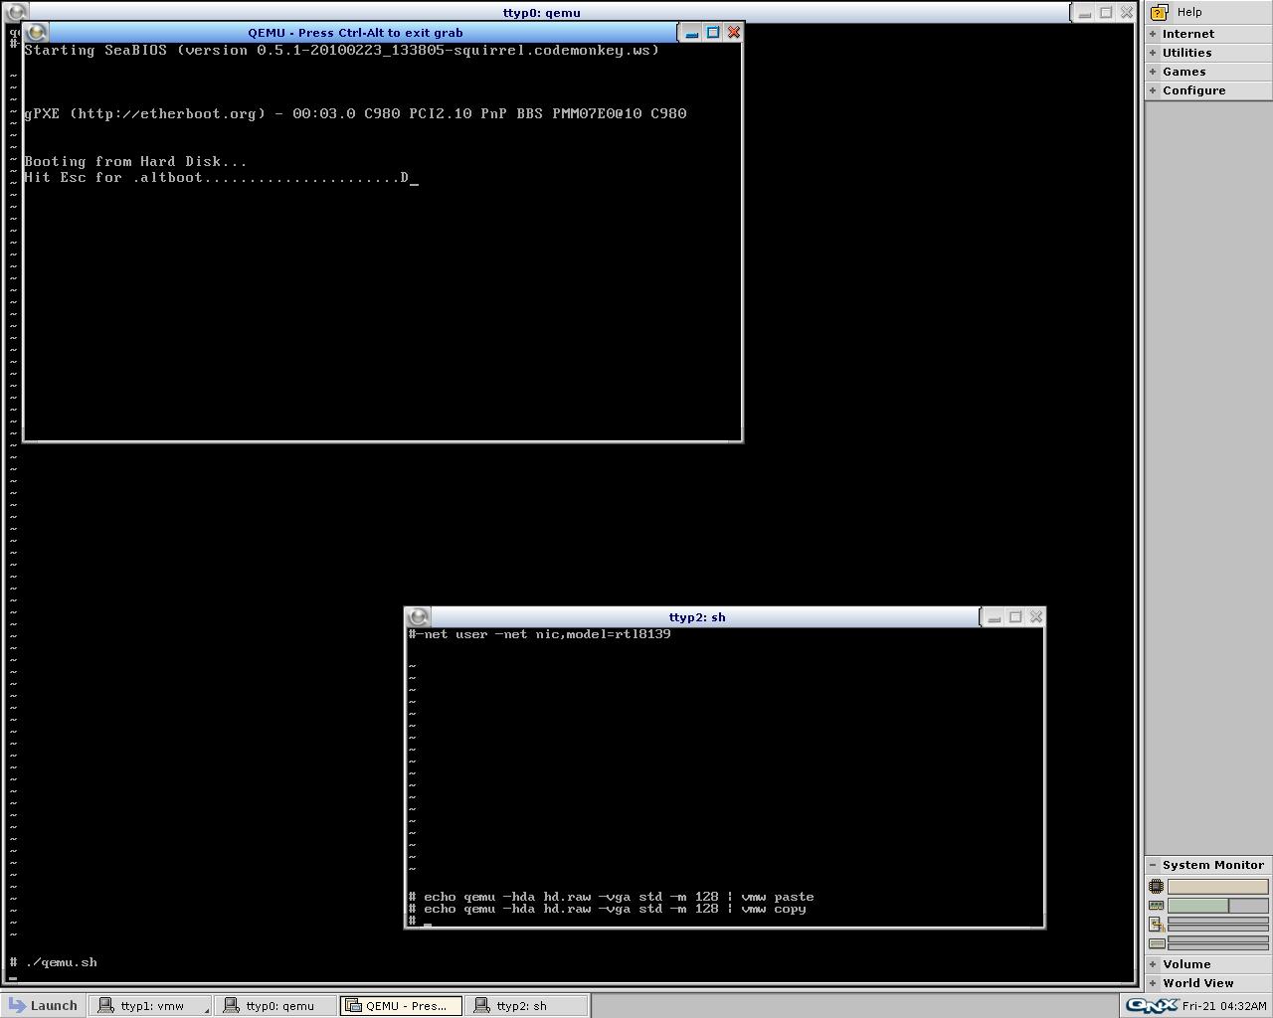Click the CPU chip icon in System Monitor

(1156, 887)
